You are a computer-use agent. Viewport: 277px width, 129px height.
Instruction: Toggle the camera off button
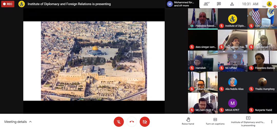(x=145, y=122)
